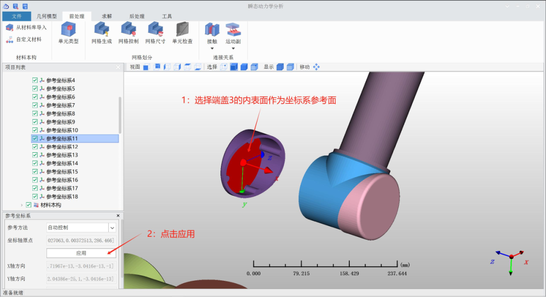Click the 从材料库导入 import material icon

(x=10, y=27)
